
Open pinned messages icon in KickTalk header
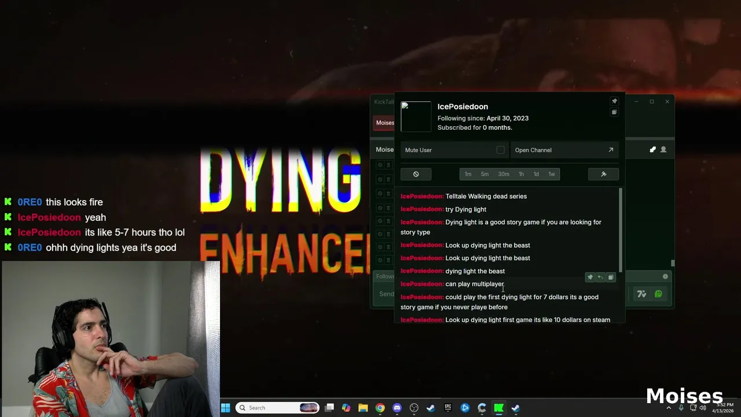tap(653, 149)
